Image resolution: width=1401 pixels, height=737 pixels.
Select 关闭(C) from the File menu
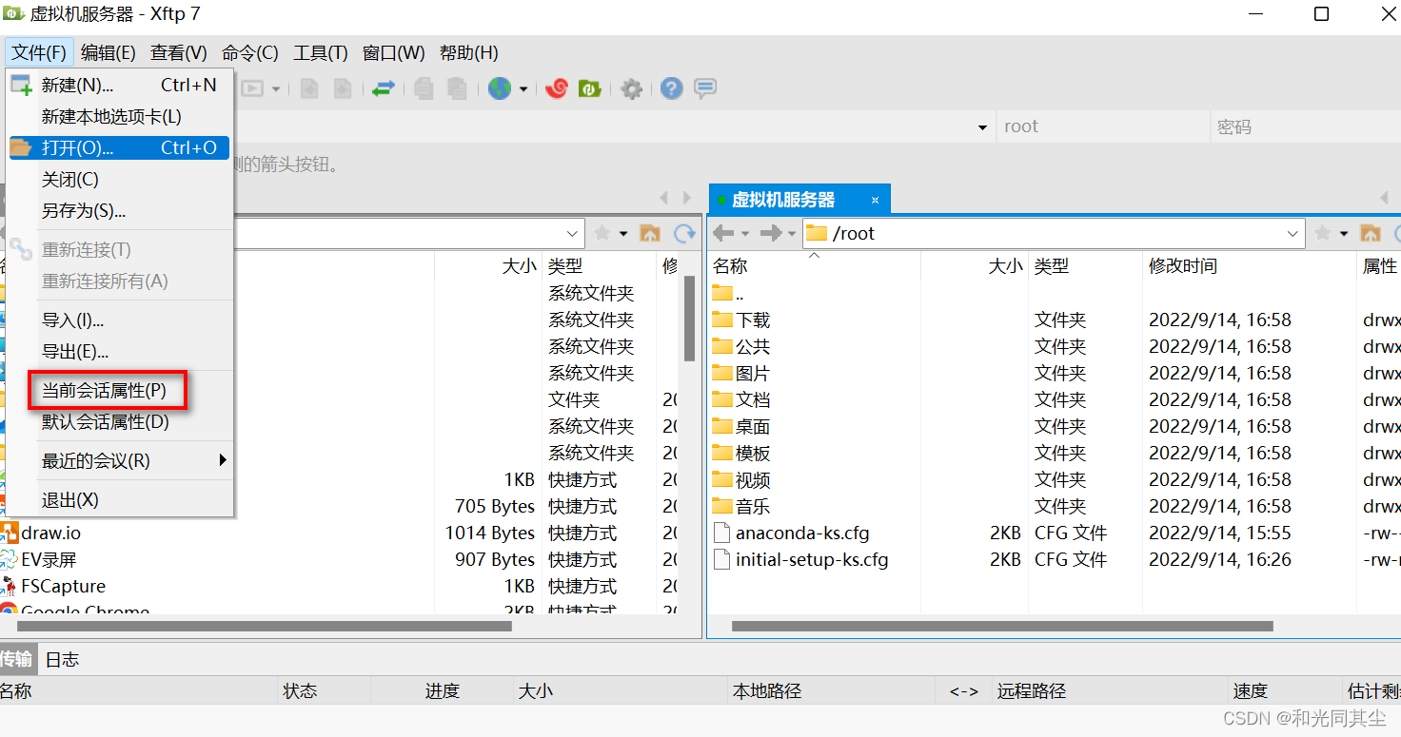coord(120,179)
